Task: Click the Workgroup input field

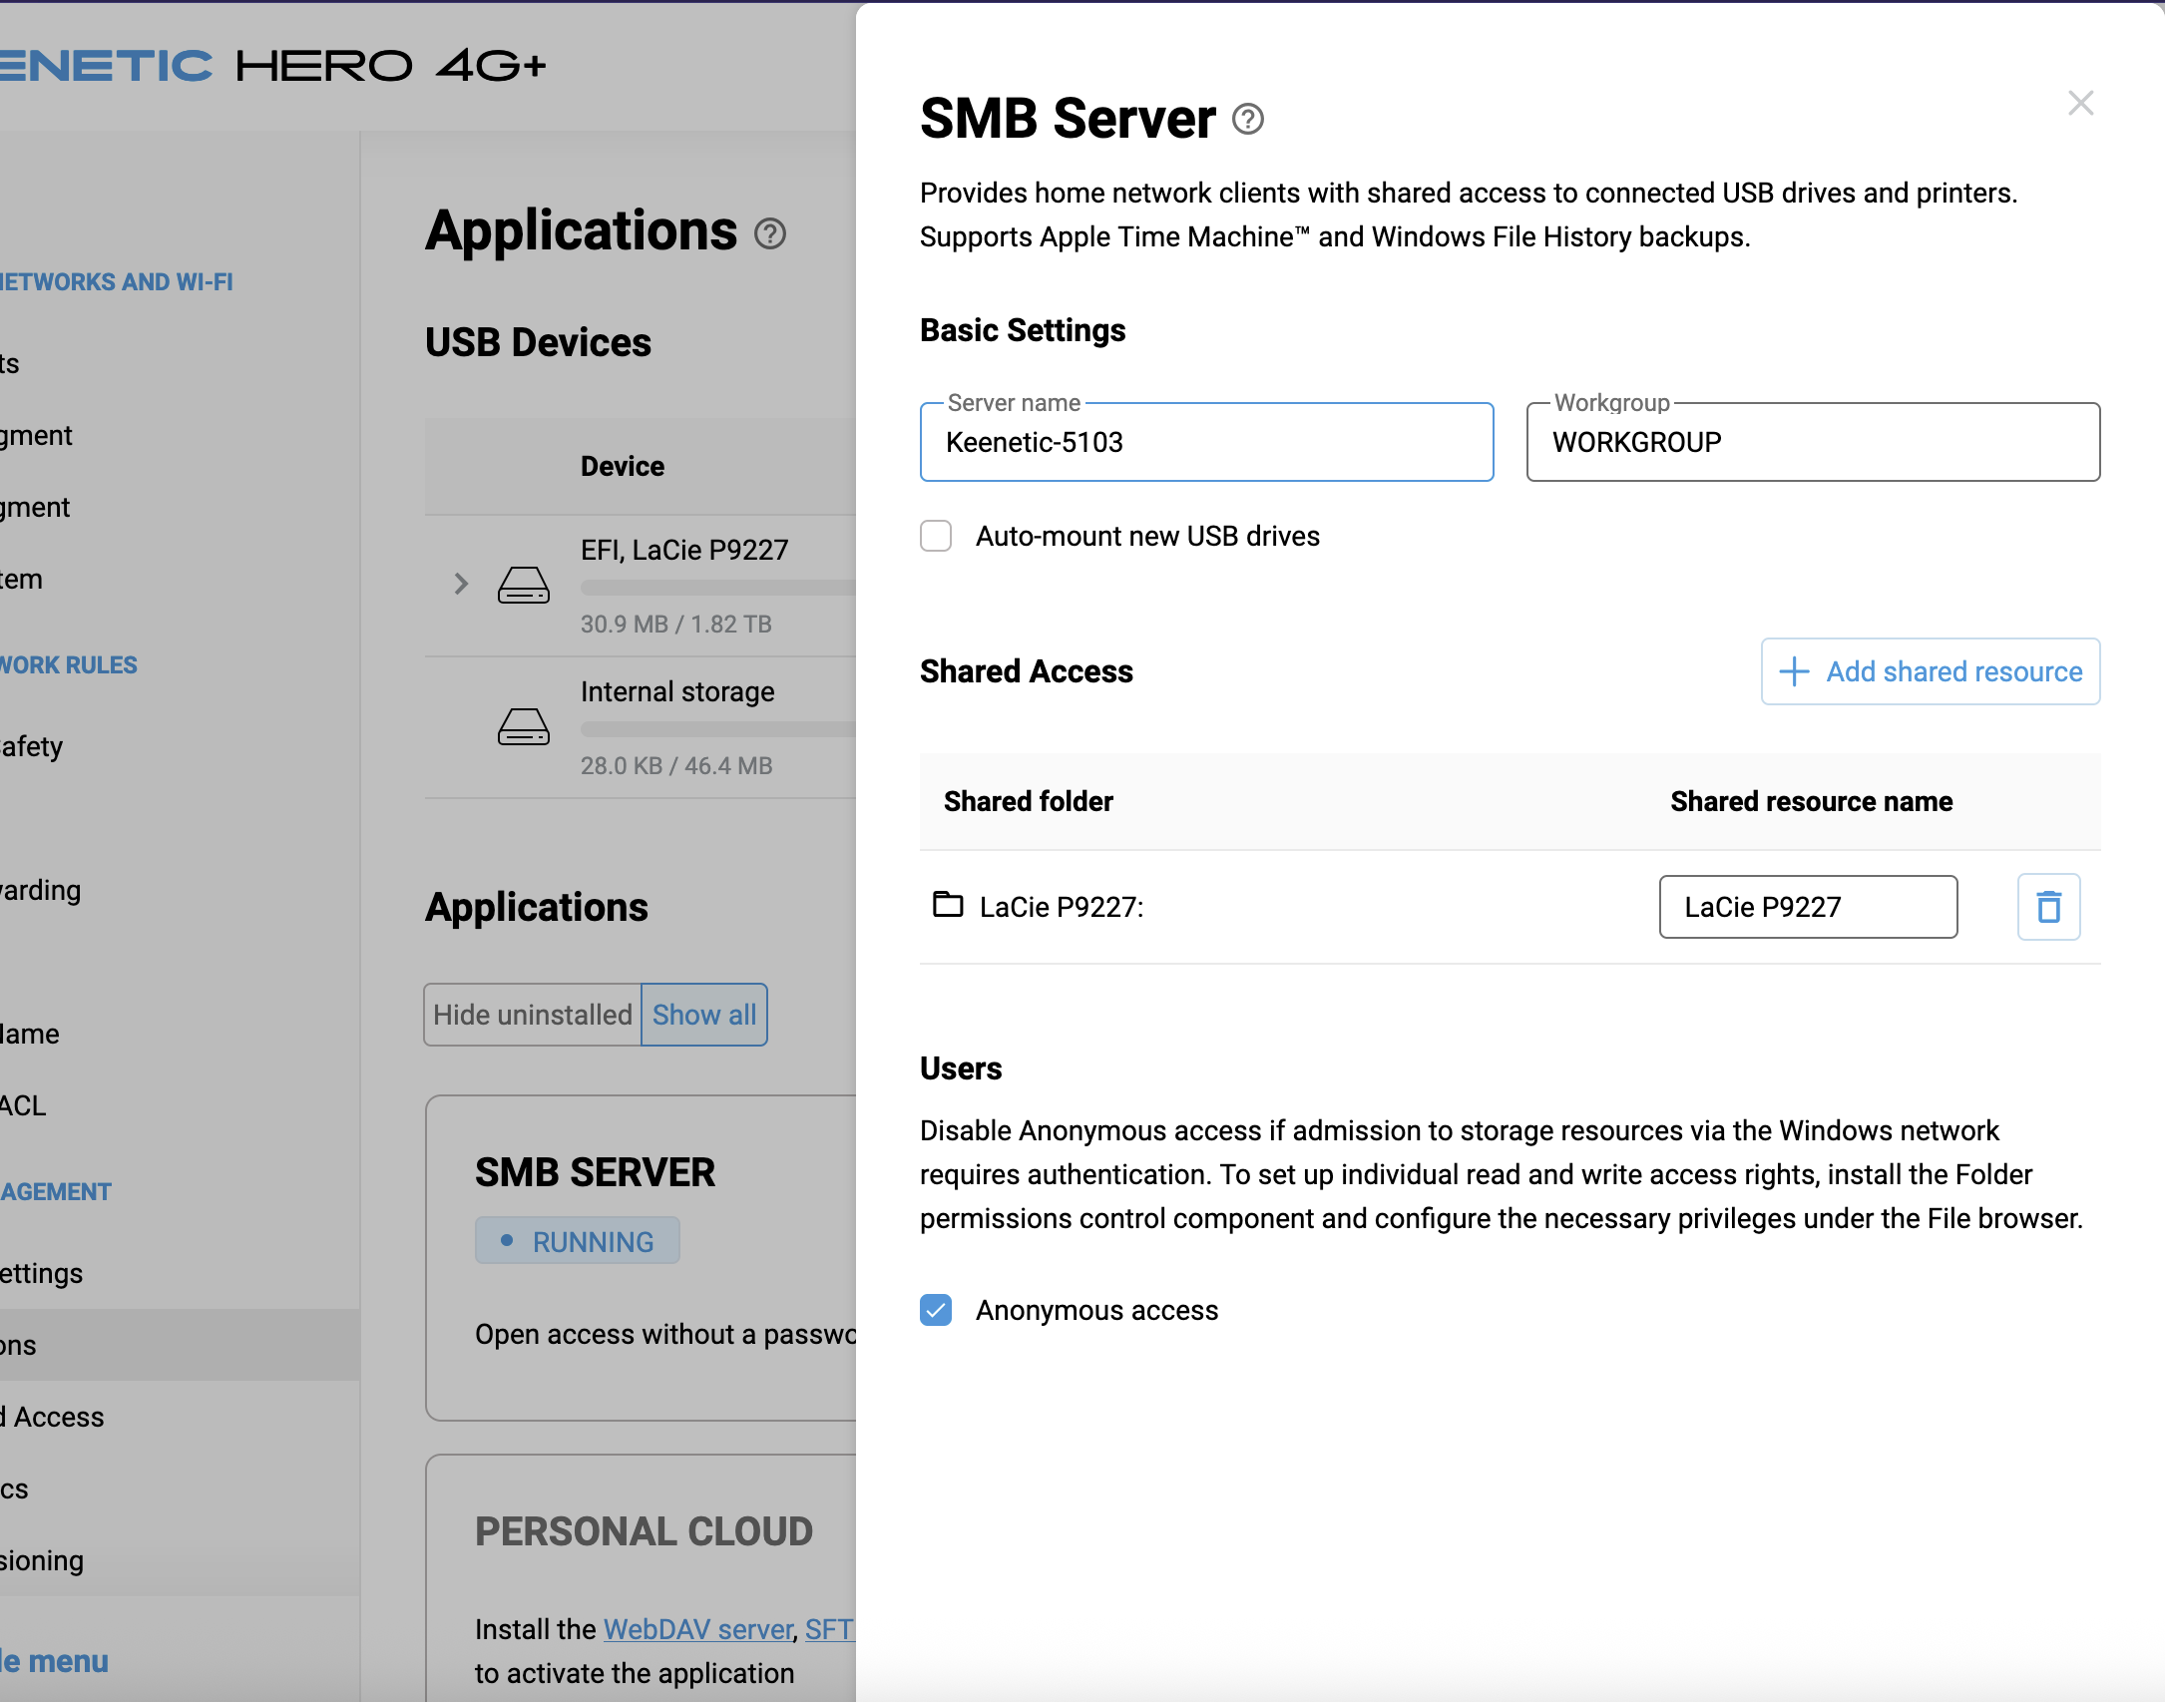Action: pyautogui.click(x=1813, y=442)
